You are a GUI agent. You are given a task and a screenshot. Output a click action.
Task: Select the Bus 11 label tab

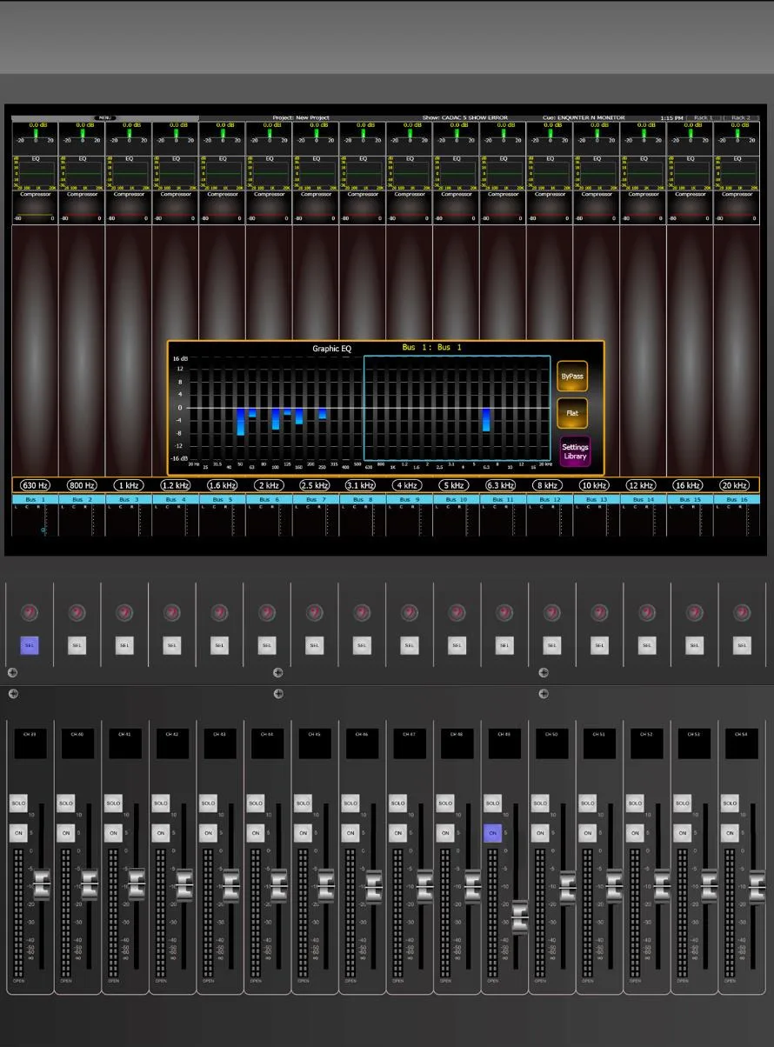point(503,500)
